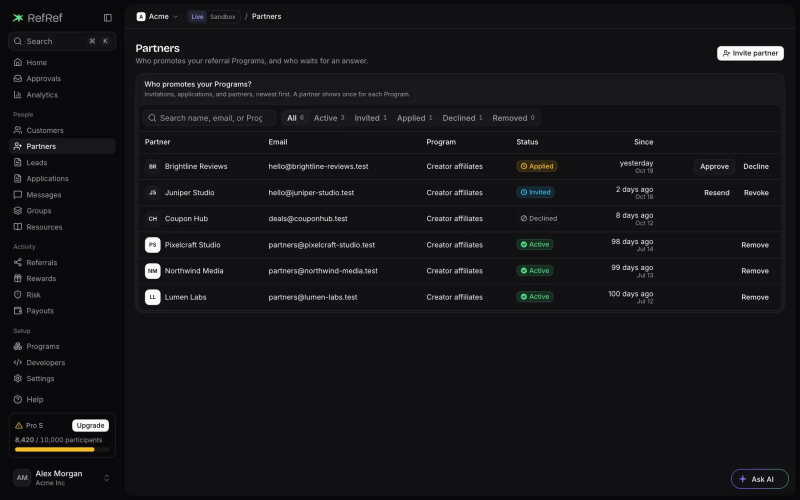
Task: Click the plan warning triangle icon
Action: (x=19, y=425)
